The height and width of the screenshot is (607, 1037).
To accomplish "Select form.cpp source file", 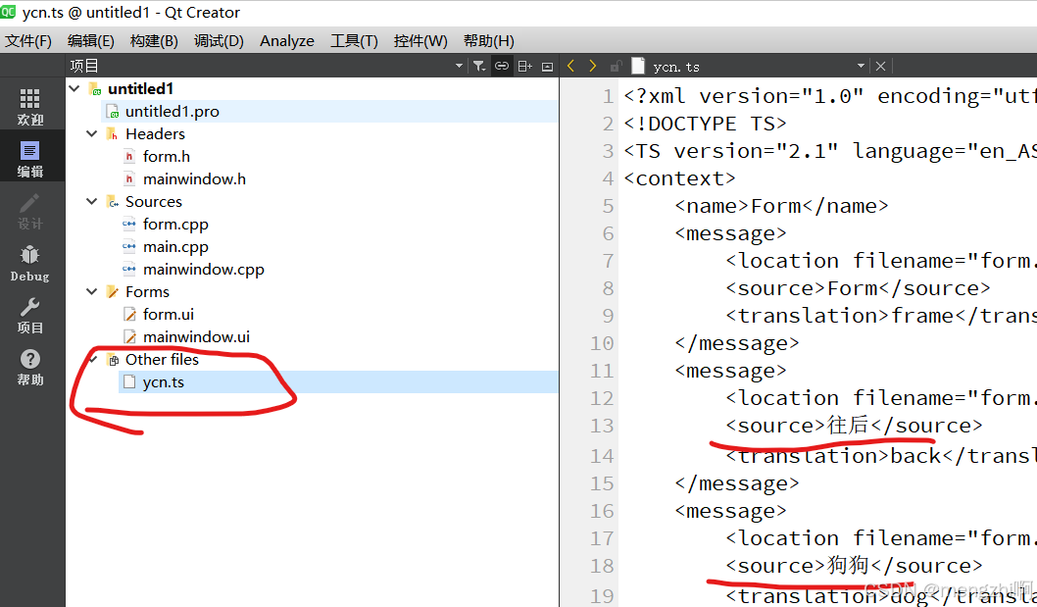I will [175, 224].
